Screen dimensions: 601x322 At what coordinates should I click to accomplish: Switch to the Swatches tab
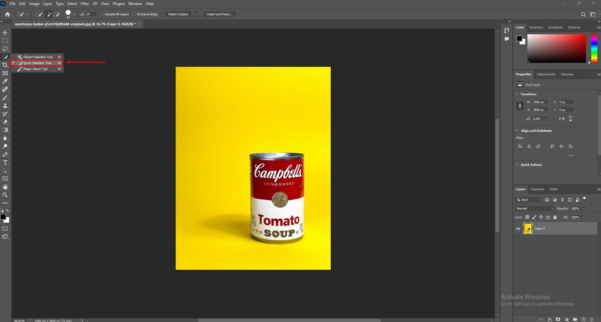pyautogui.click(x=536, y=27)
